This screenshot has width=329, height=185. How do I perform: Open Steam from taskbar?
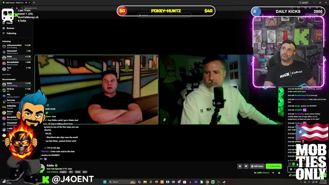pyautogui.click(x=224, y=182)
